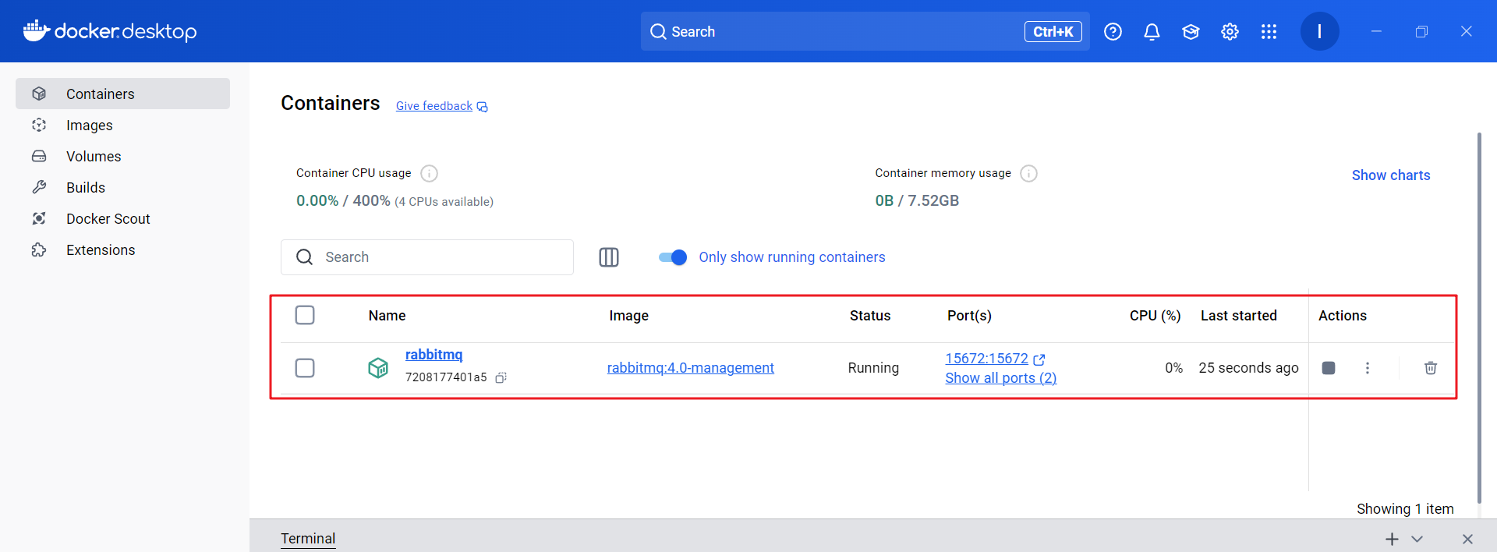Viewport: 1497px width, 552px height.
Task: Click the Port(s) column header
Action: coord(969,316)
